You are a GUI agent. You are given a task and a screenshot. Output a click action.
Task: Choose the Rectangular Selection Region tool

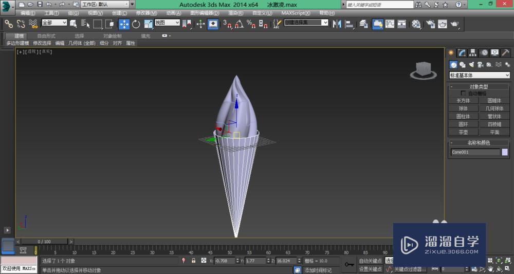[97, 24]
